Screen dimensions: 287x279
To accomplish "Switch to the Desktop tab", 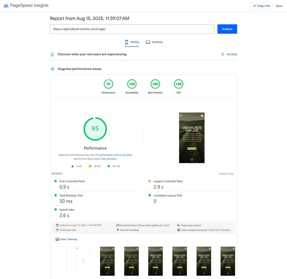I will tap(154, 42).
